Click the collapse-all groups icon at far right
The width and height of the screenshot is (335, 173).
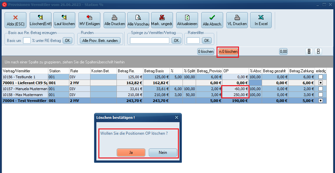[x=318, y=52]
